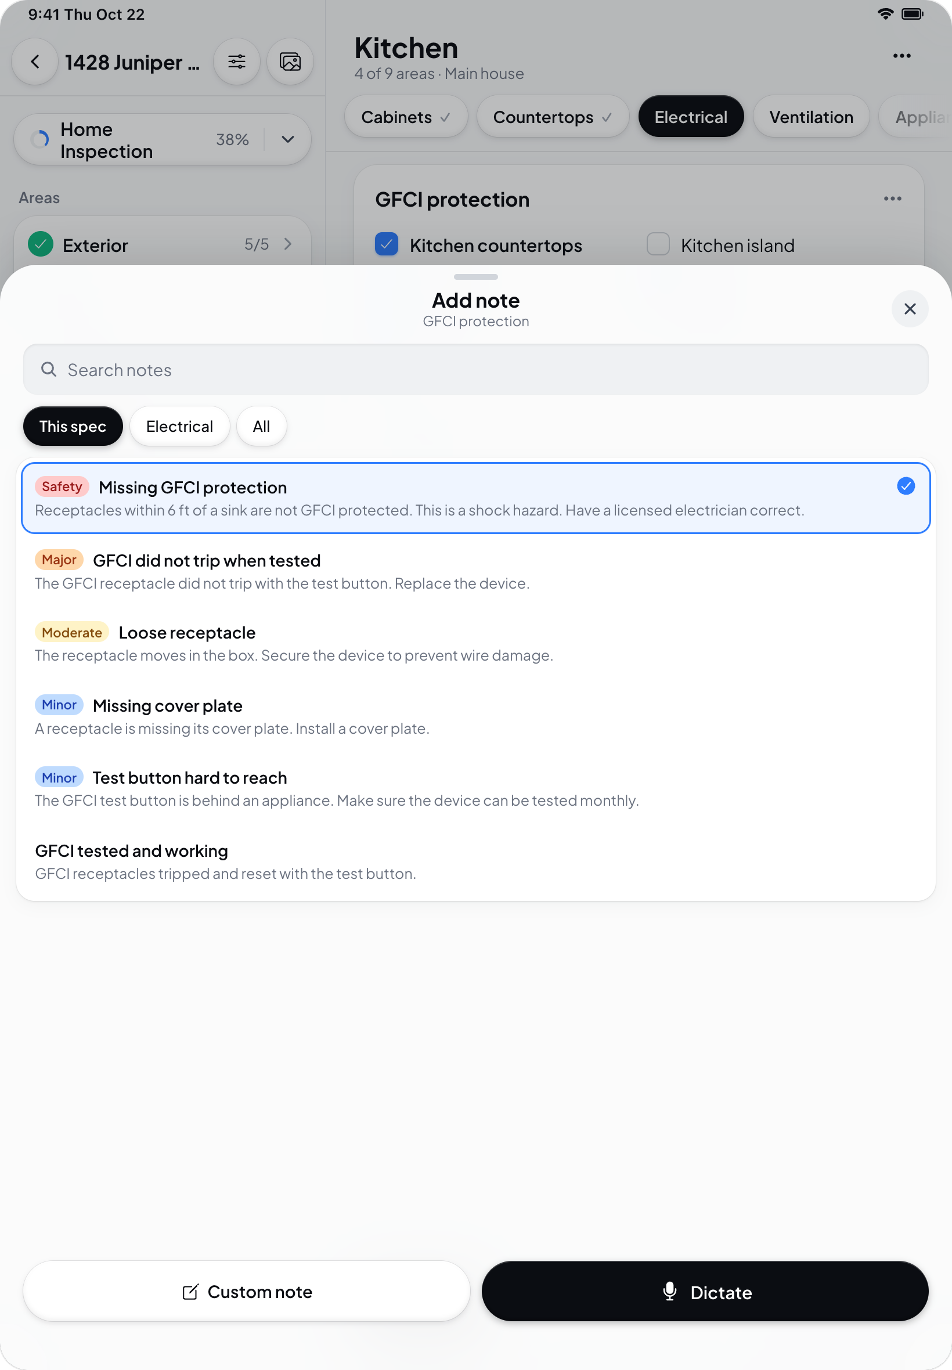Open the filter sliders icon
952x1370 pixels.
point(237,62)
